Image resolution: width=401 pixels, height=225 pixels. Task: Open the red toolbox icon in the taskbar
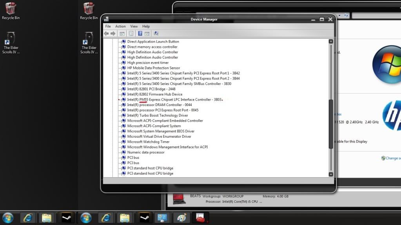pyautogui.click(x=201, y=218)
